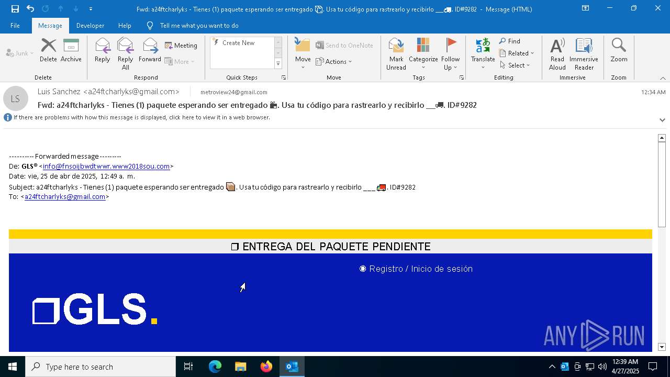
Task: Click the Save icon in title bar
Action: pyautogui.click(x=15, y=9)
